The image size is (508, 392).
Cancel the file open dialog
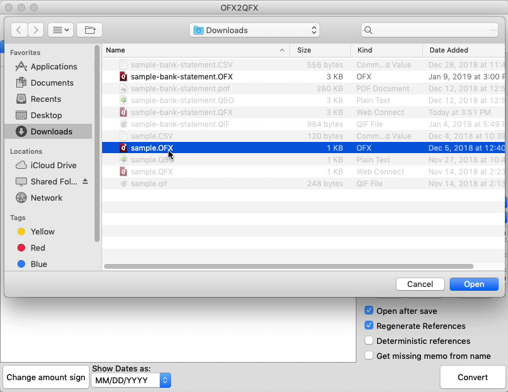click(420, 284)
